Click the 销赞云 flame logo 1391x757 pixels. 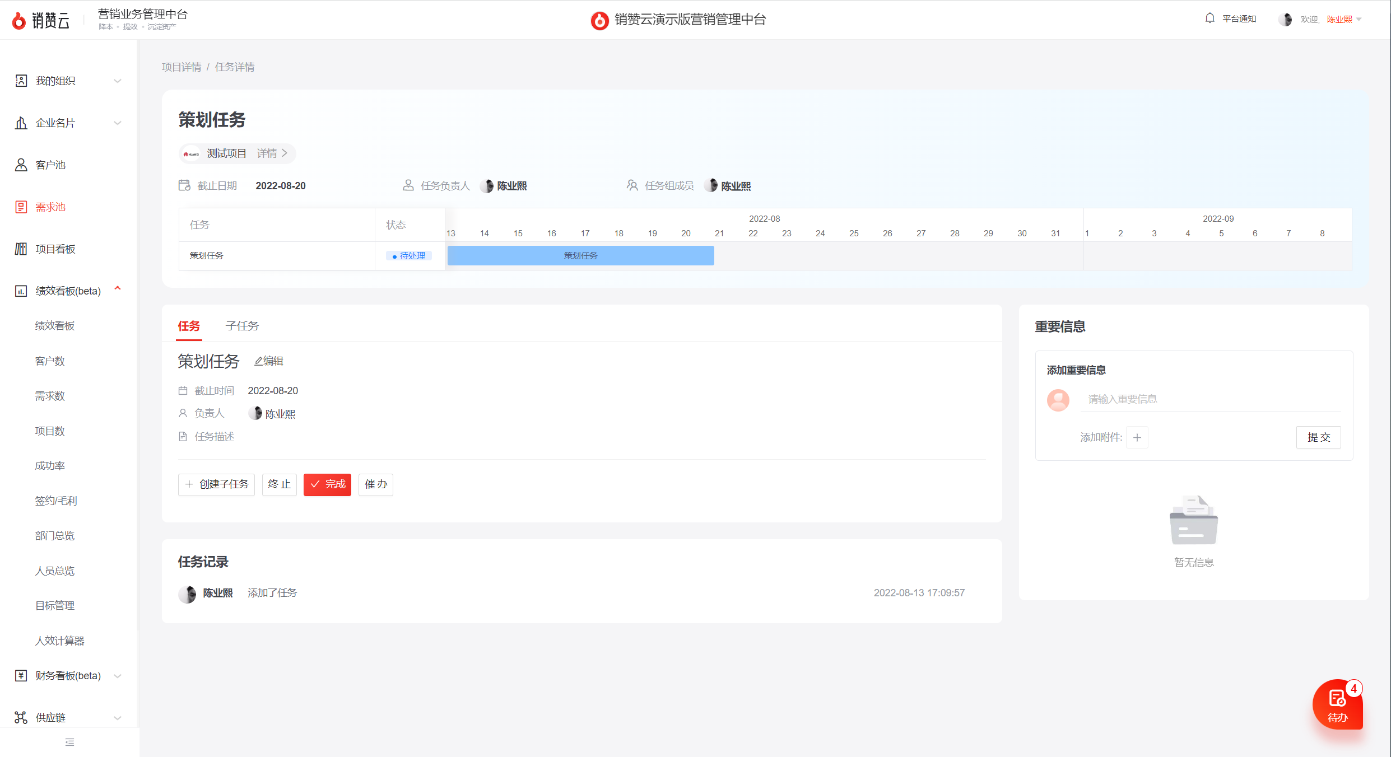19,20
